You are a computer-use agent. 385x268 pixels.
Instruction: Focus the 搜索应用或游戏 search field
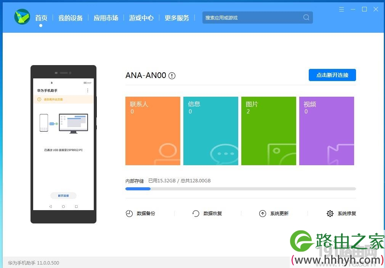[258, 18]
